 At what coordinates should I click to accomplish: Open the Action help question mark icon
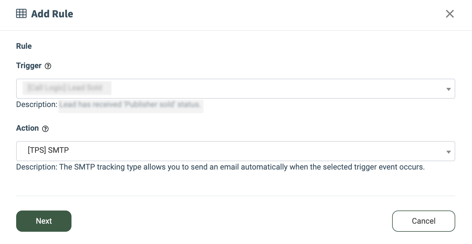(45, 129)
